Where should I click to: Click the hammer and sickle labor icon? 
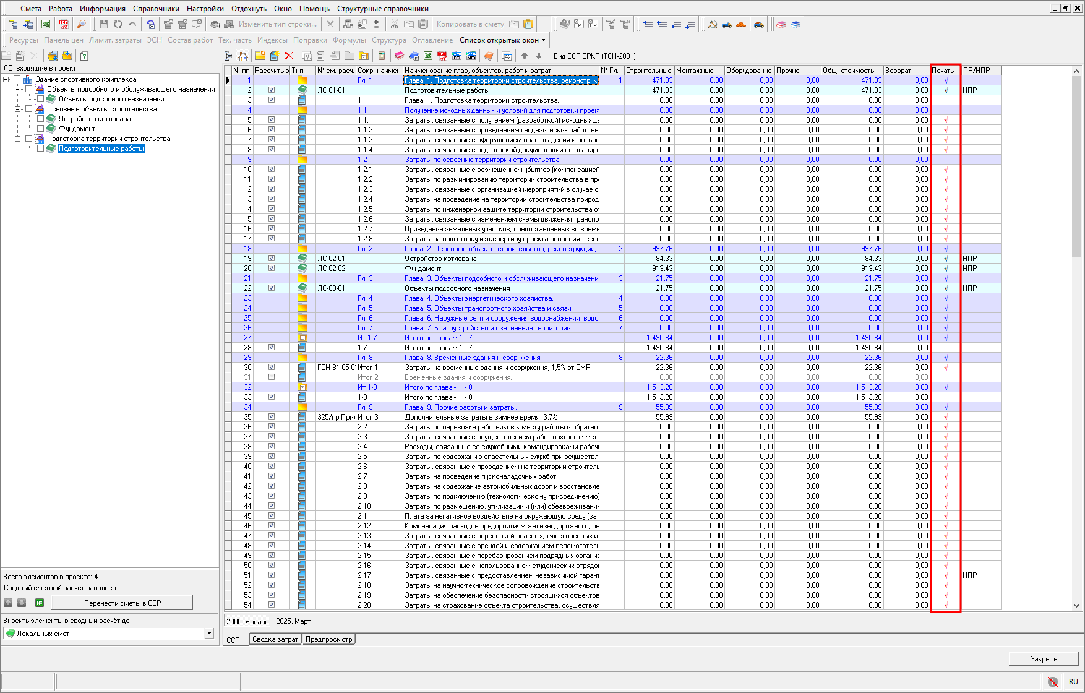coord(713,24)
